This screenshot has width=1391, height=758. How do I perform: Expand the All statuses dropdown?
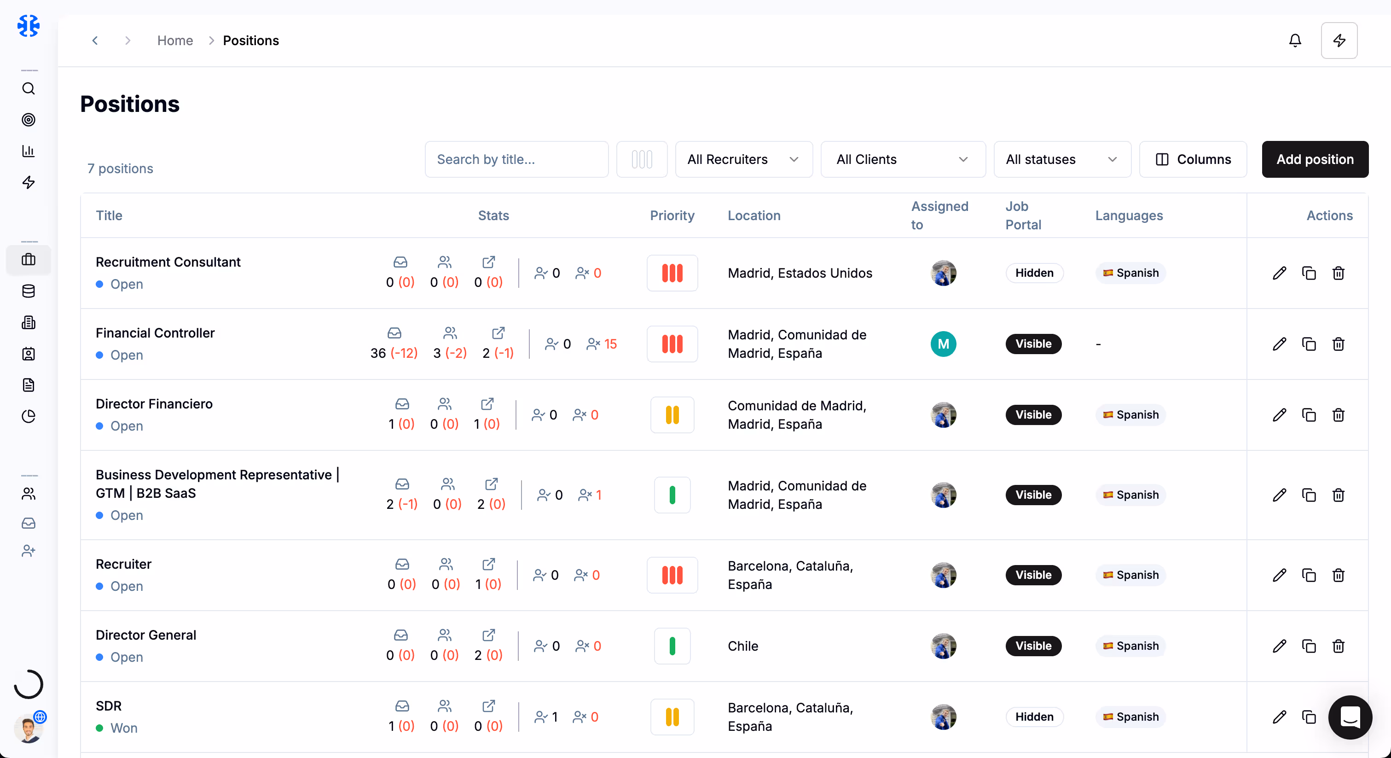(x=1061, y=159)
